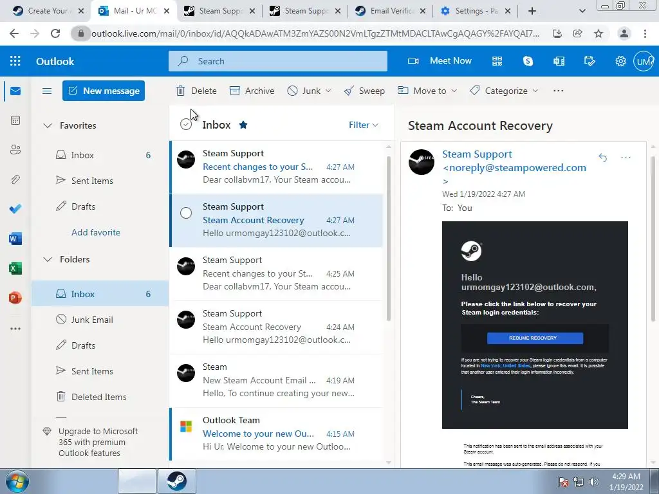Open Deleted Items folder
This screenshot has width=659, height=494.
[100, 397]
